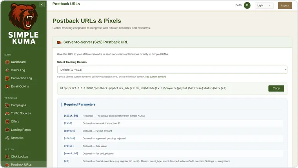Click the 'Payout amount' description
This screenshot has width=298, height=168.
pos(104,131)
